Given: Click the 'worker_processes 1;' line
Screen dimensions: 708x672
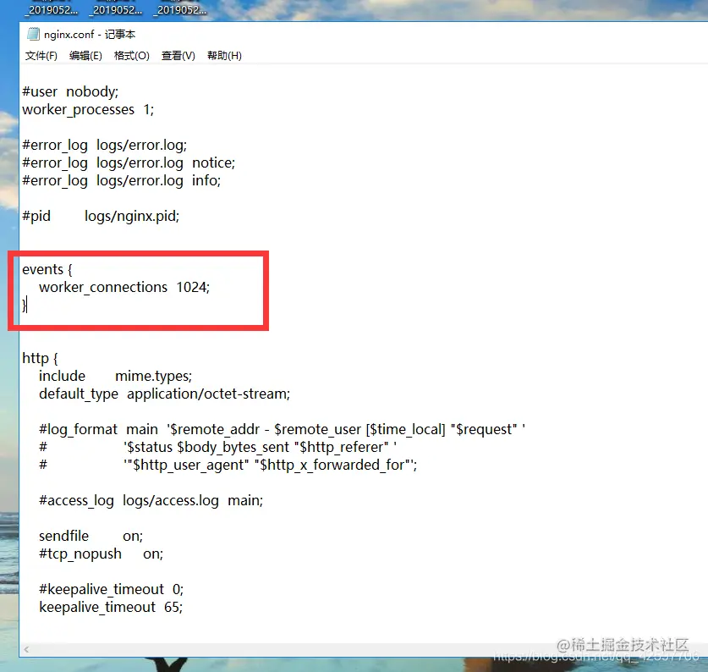Looking at the screenshot, I should coord(88,110).
